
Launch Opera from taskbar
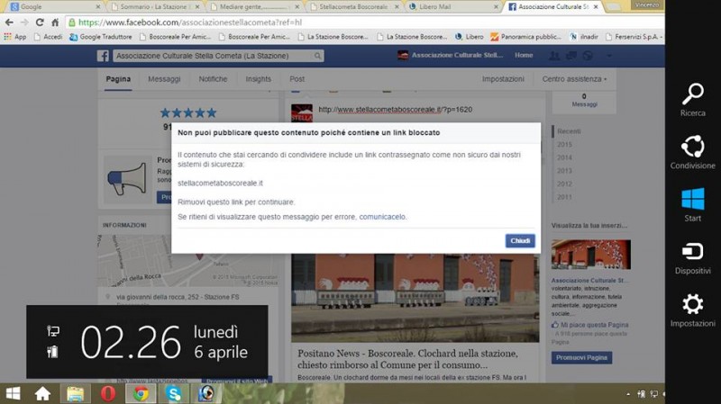pyautogui.click(x=108, y=393)
